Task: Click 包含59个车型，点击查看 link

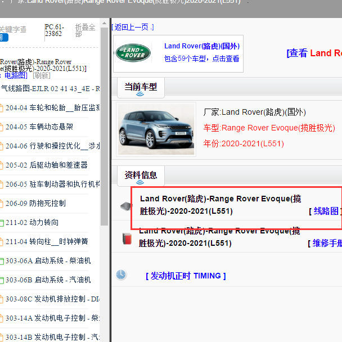Action: point(201,58)
